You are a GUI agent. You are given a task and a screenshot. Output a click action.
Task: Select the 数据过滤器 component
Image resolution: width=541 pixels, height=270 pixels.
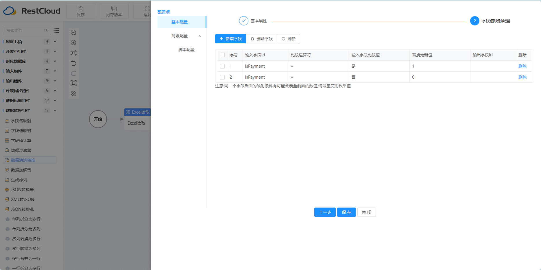pyautogui.click(x=18, y=150)
